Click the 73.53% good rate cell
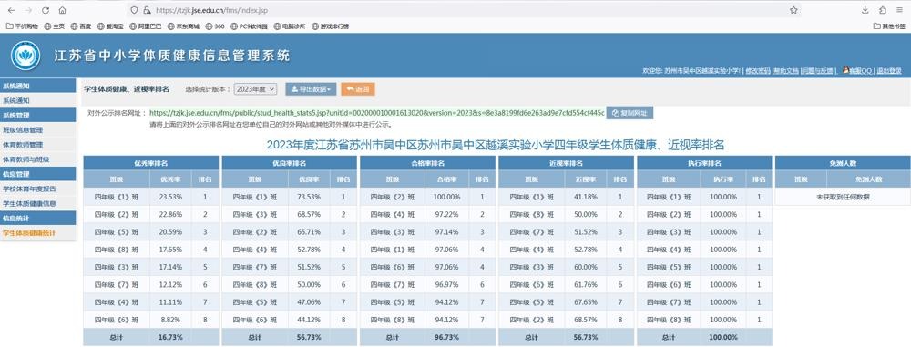911x347 pixels. (x=309, y=197)
